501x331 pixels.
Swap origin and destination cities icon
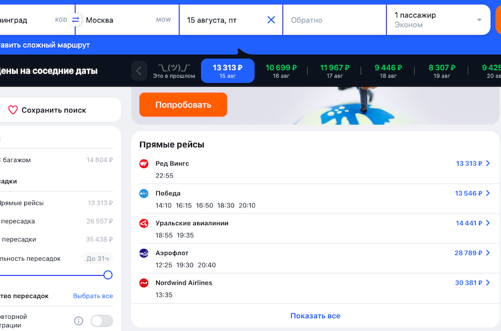pos(76,20)
